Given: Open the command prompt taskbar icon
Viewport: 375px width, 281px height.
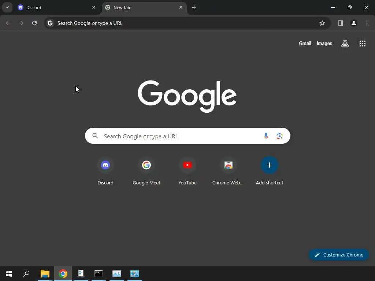Looking at the screenshot, I should click(x=99, y=274).
